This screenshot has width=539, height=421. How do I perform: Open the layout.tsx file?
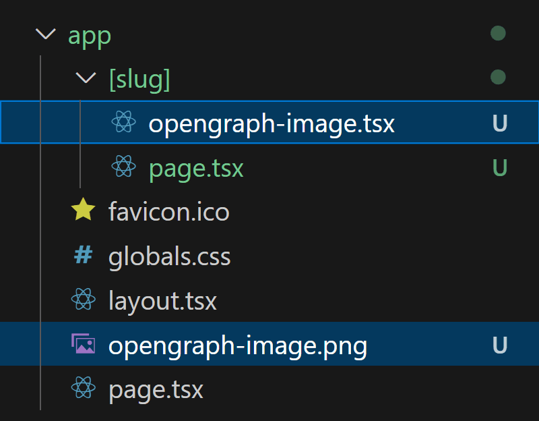(x=162, y=301)
